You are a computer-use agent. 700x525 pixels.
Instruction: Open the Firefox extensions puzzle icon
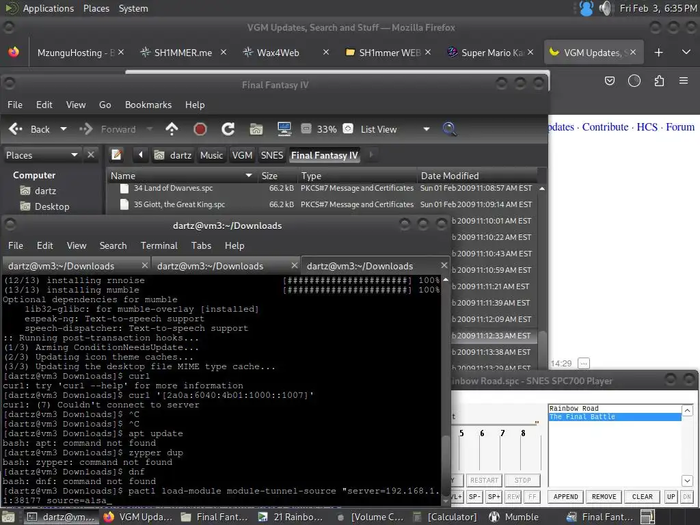[x=659, y=81]
